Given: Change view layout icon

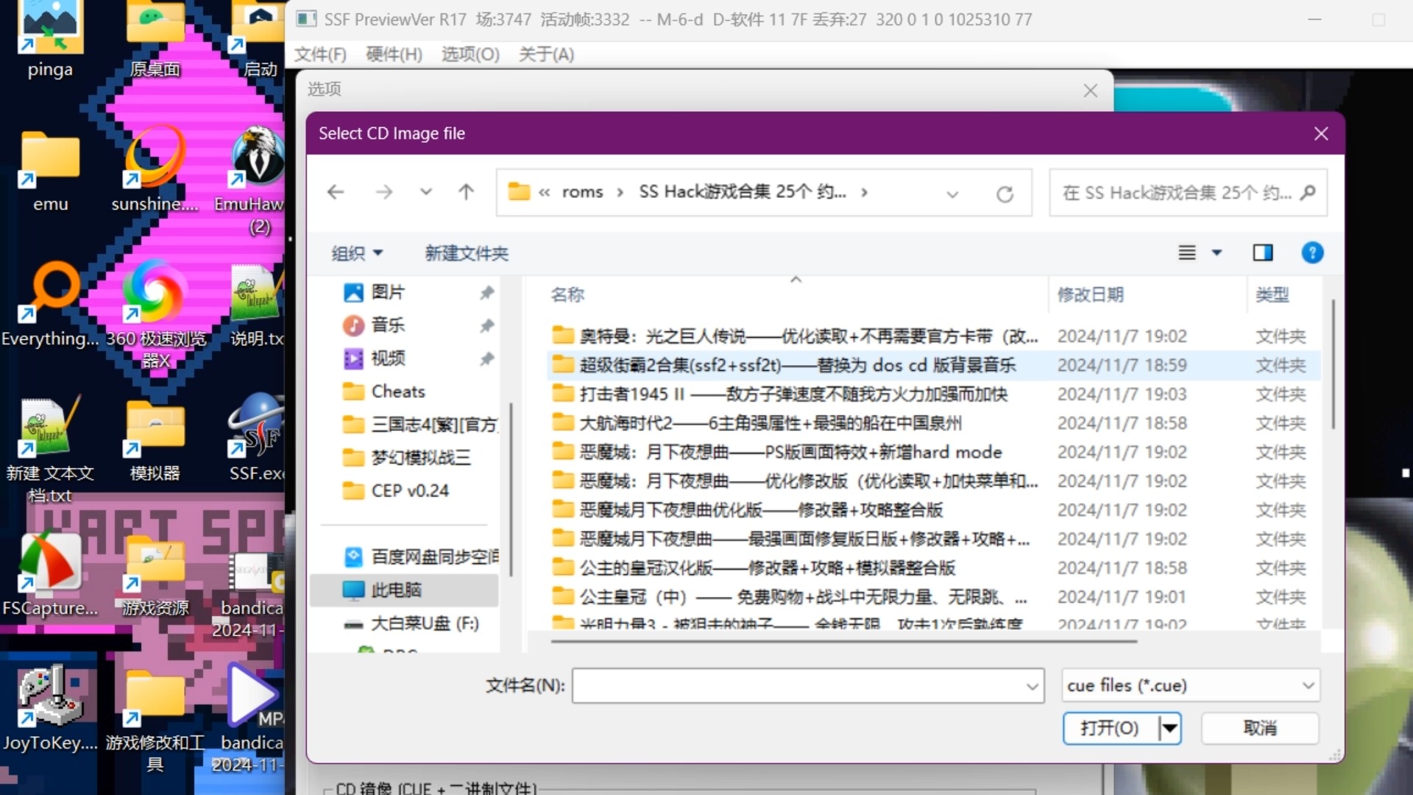Looking at the screenshot, I should coord(1186,252).
